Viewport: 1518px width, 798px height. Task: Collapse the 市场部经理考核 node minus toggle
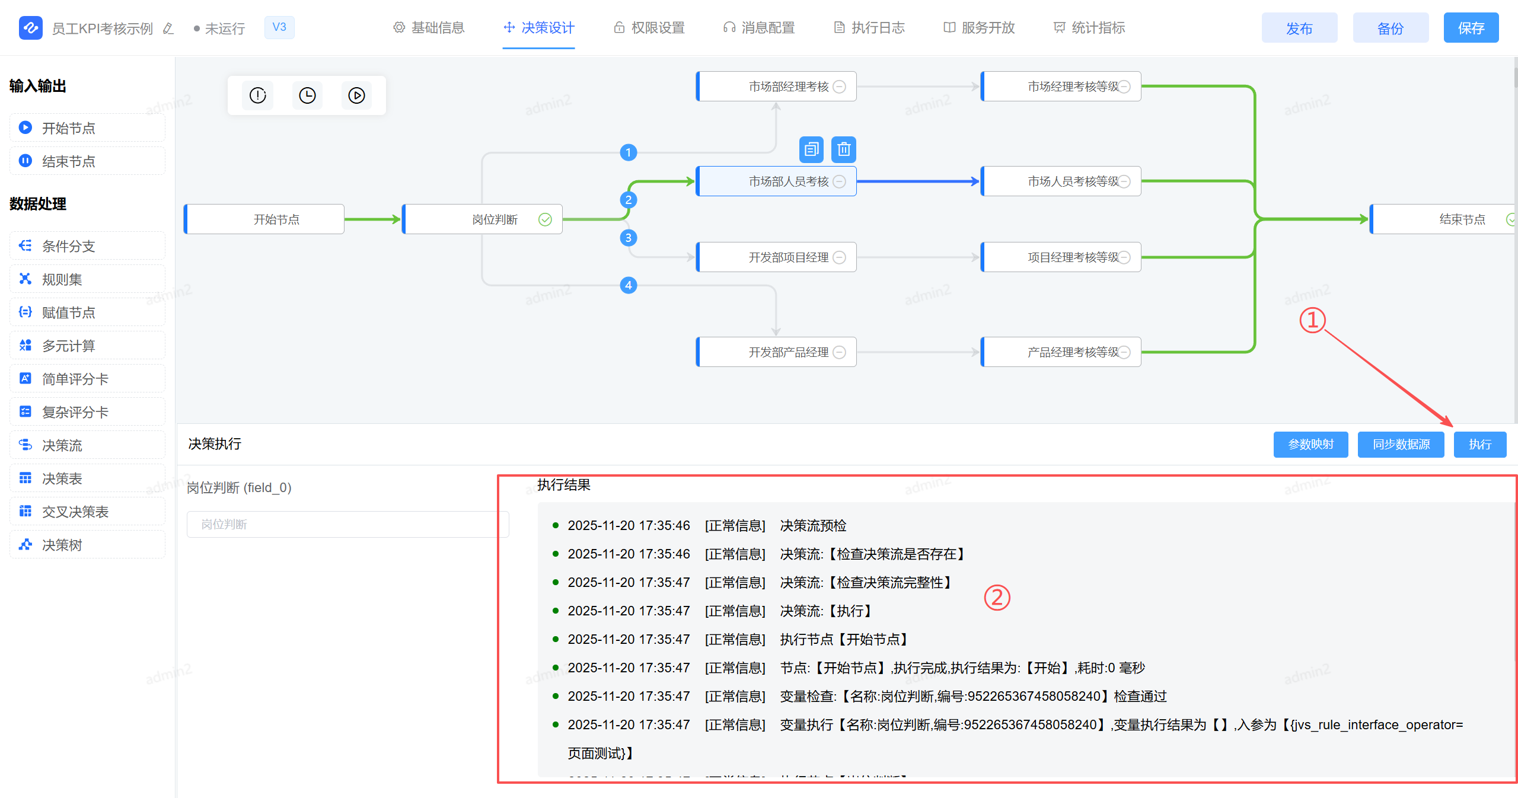(x=839, y=87)
